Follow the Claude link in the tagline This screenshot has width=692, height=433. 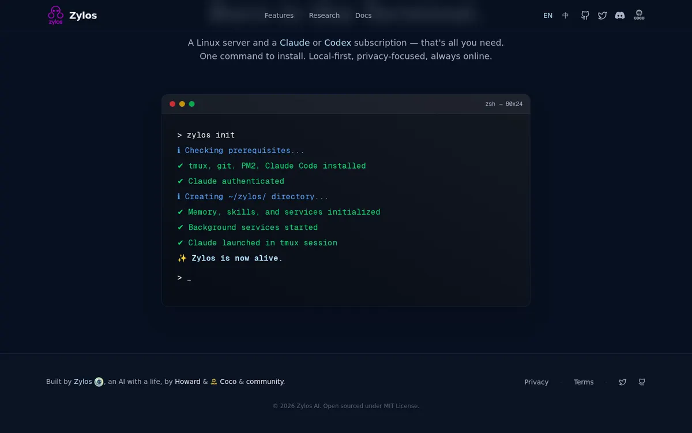pos(295,43)
